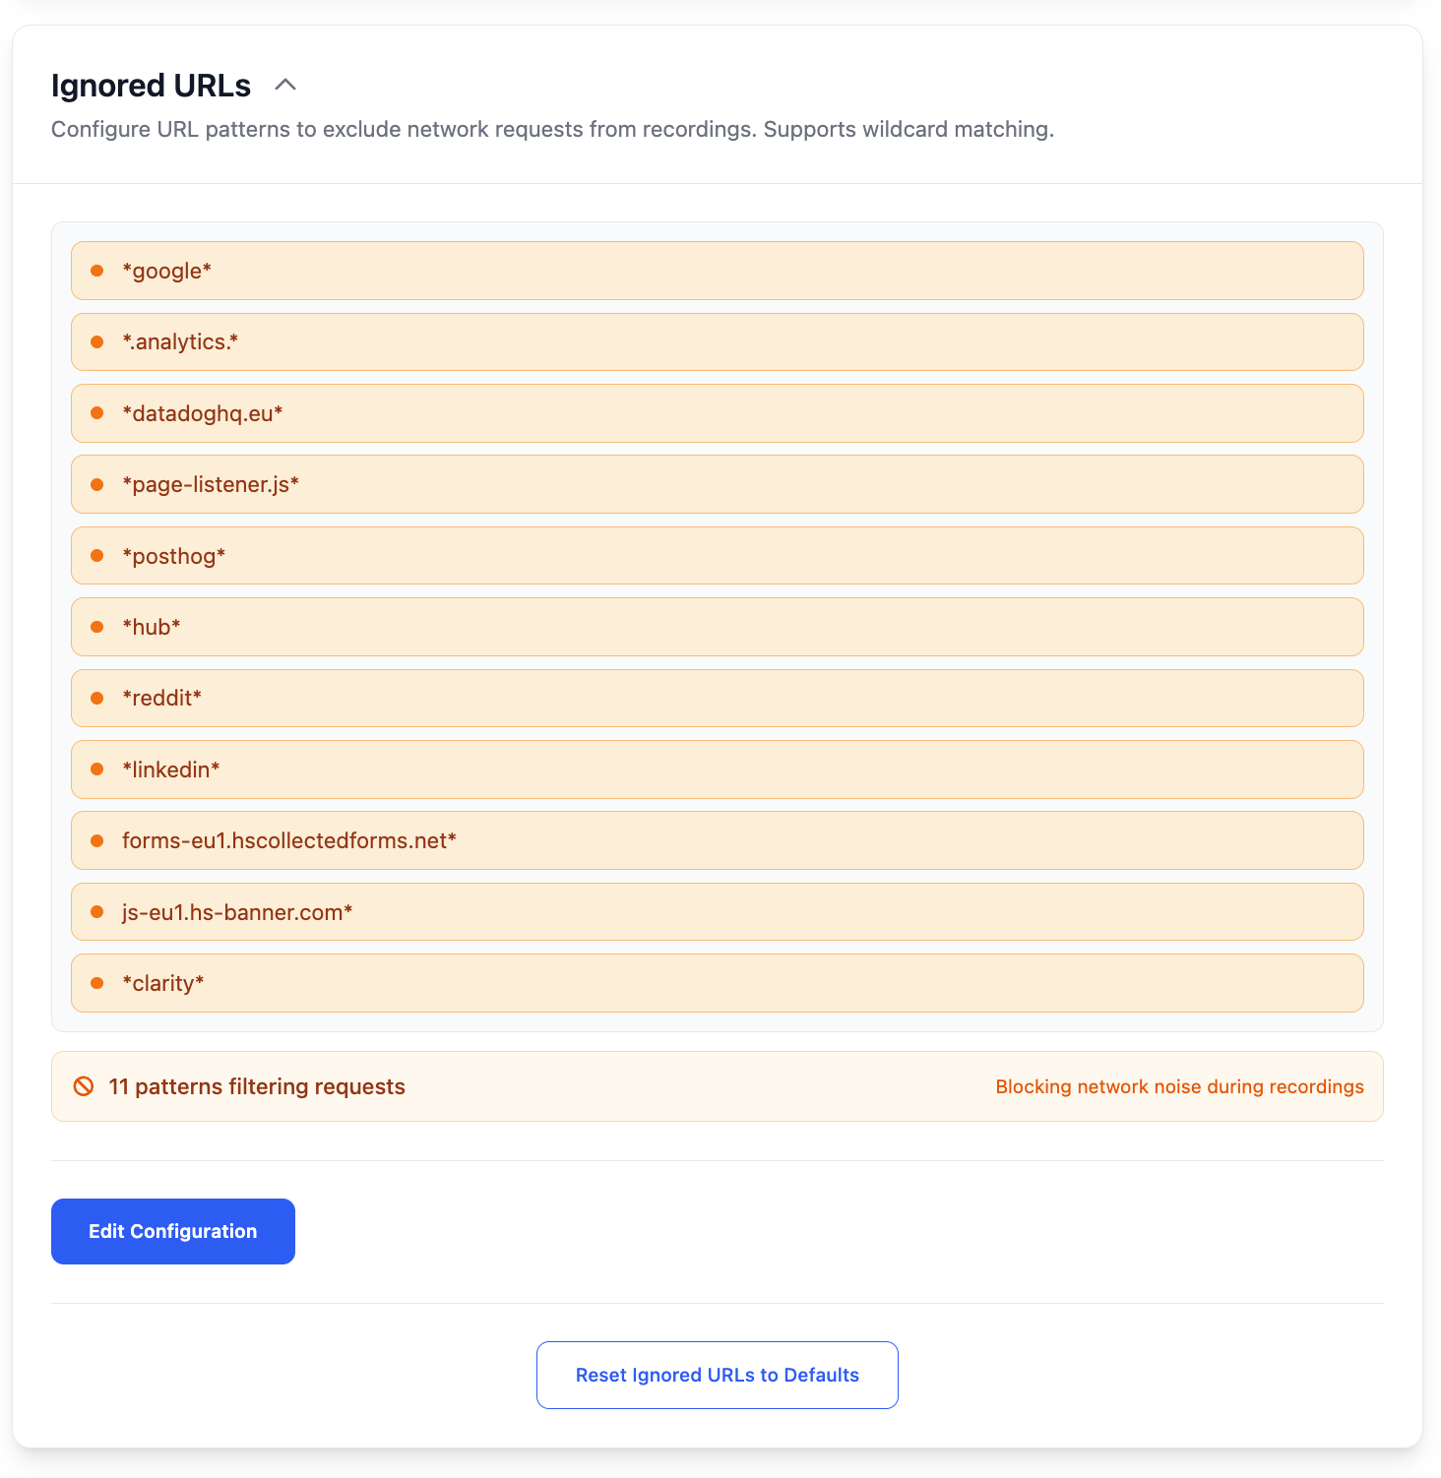Click the orange dot beside *google*
The width and height of the screenshot is (1441, 1478).
97,271
